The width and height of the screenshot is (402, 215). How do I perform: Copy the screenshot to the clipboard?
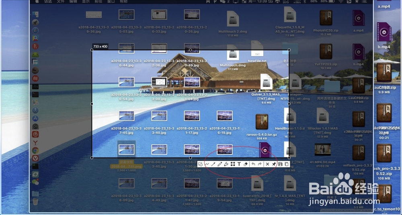tap(287, 164)
